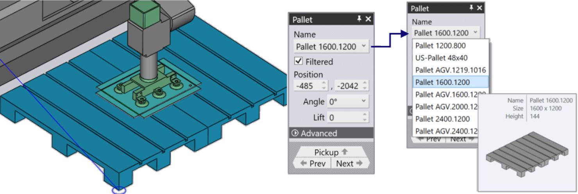The width and height of the screenshot is (578, 194).
Task: Close the left Pallet panel
Action: pyautogui.click(x=368, y=19)
